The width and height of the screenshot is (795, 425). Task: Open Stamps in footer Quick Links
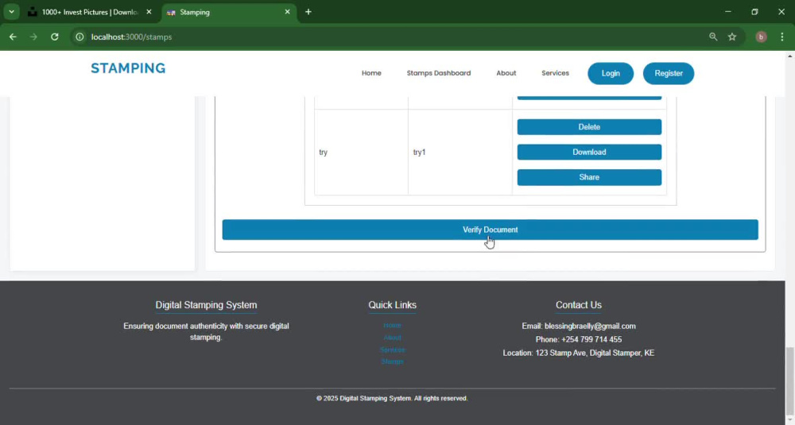click(x=393, y=361)
